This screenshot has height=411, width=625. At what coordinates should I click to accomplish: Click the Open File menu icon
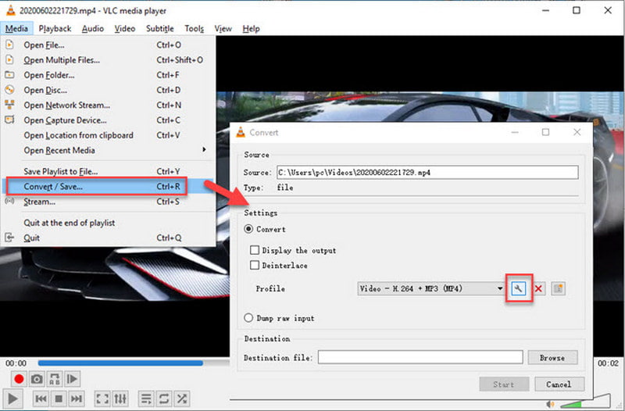click(9, 45)
